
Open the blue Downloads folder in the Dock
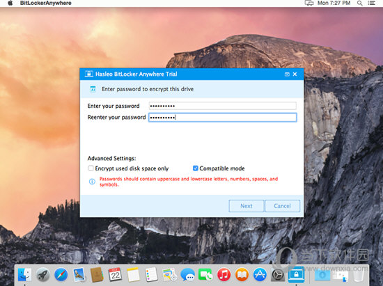pyautogui.click(x=322, y=275)
